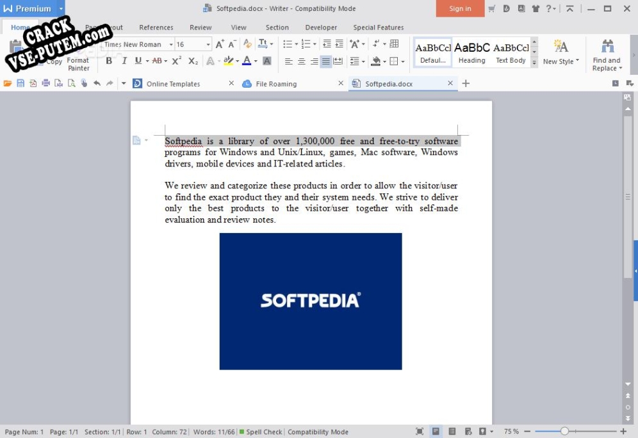Switch to full screen view icon in status bar

click(420, 432)
